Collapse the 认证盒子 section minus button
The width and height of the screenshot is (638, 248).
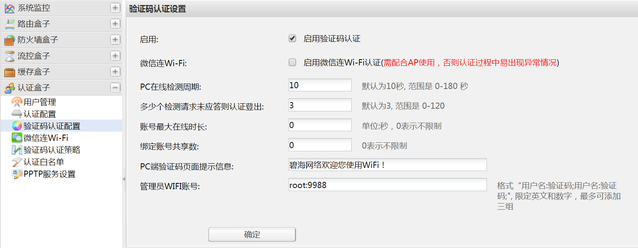[x=115, y=87]
